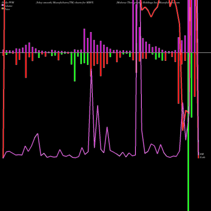
Task: Click the 'Daily PVM' title text
Action: pyautogui.click(x=8, y=3)
